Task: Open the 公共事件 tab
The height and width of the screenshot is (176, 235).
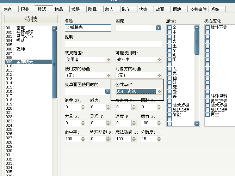Action: (x=198, y=9)
